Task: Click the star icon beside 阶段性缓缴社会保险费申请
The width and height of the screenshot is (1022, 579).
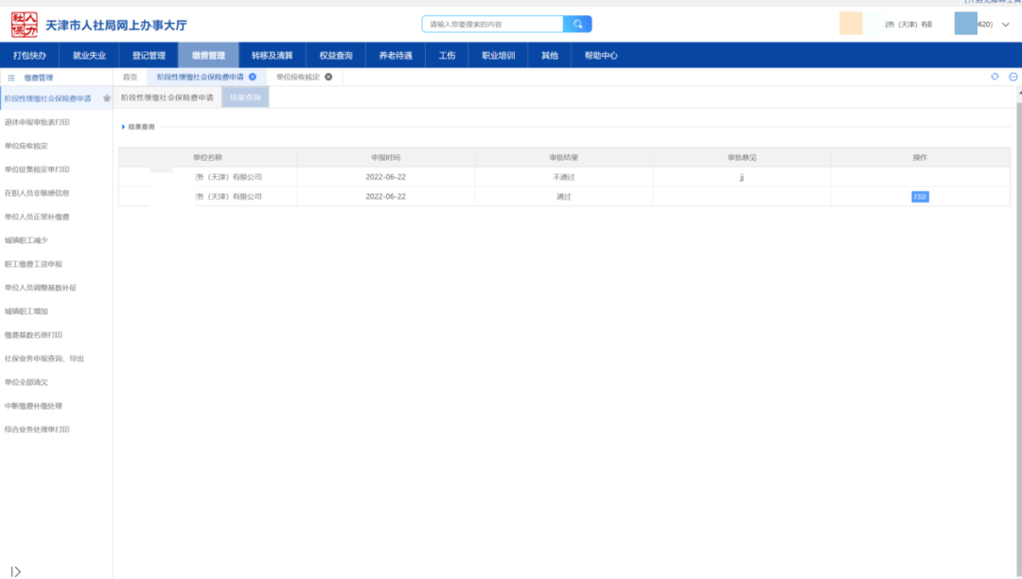Action: (x=107, y=98)
